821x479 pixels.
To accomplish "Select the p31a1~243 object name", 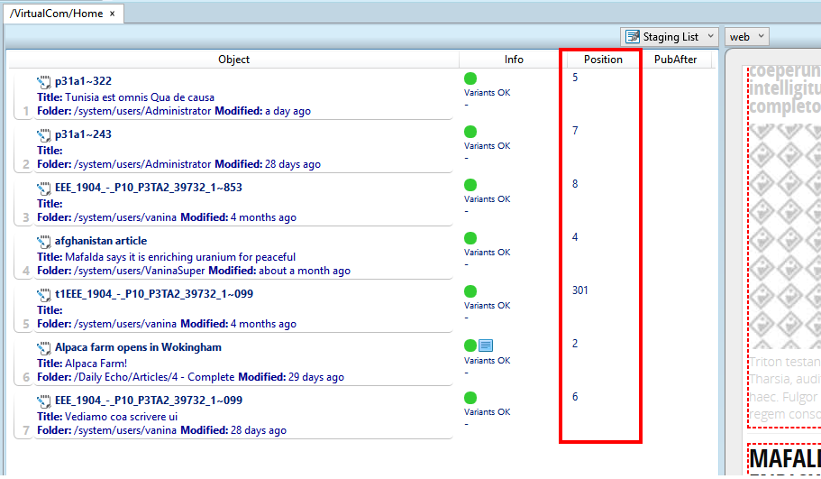I will [x=83, y=134].
